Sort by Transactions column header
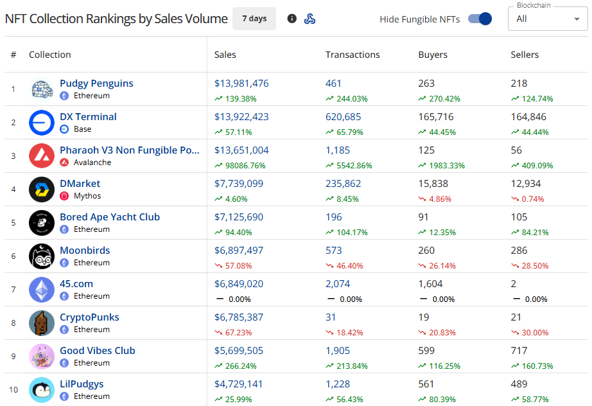 353,55
